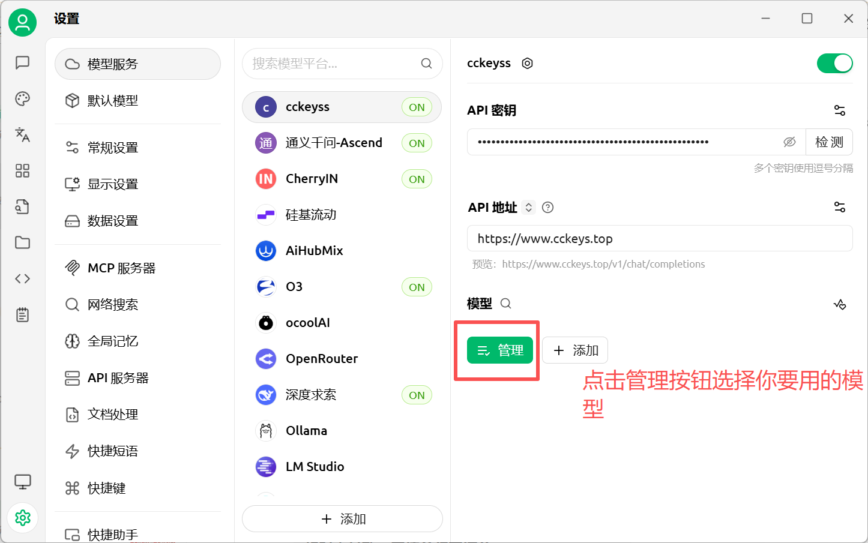Select the translation tool from the sidebar
Screen dimensions: 868x543
22,135
